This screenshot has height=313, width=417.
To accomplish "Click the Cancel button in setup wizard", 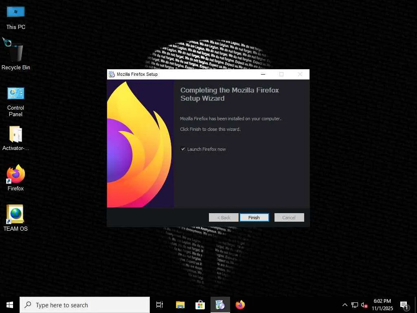I will [x=289, y=218].
